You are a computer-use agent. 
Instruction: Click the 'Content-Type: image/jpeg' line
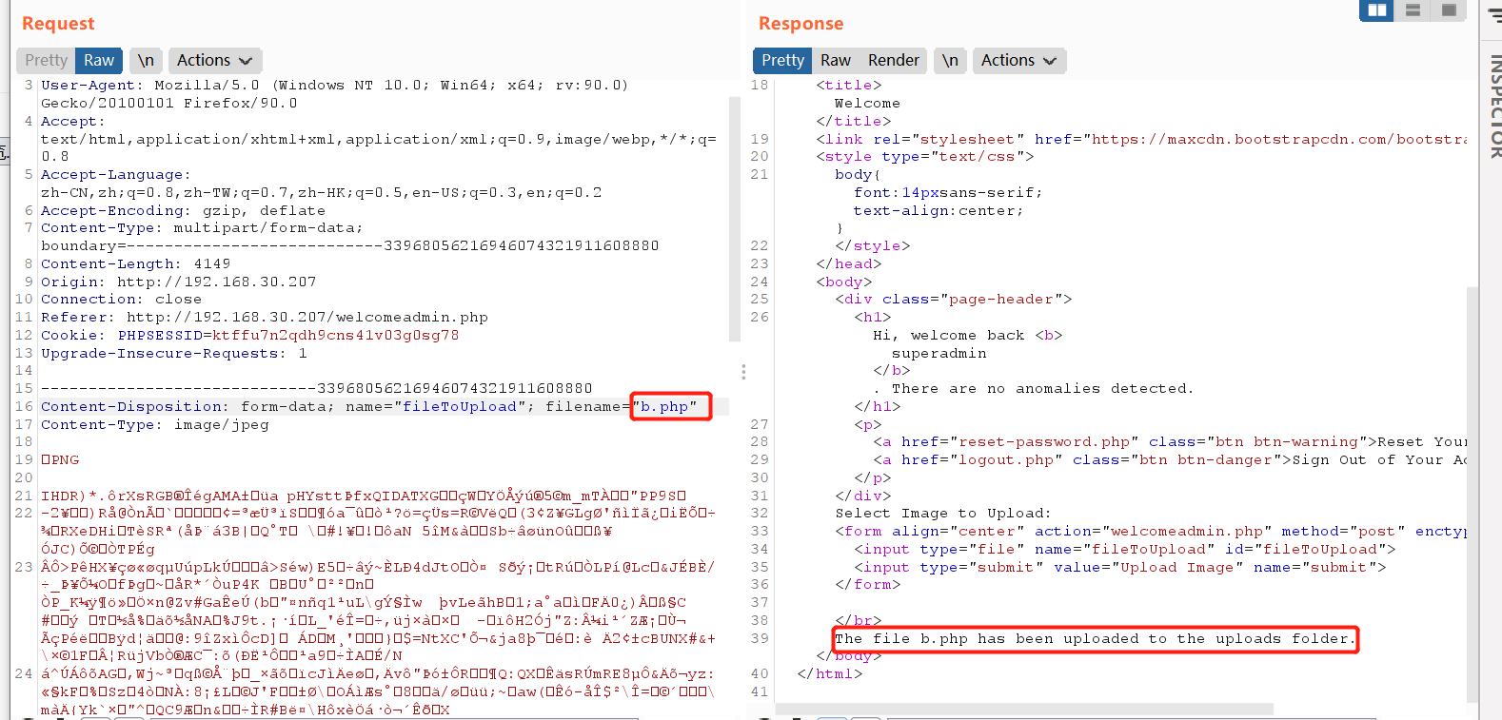[x=154, y=424]
